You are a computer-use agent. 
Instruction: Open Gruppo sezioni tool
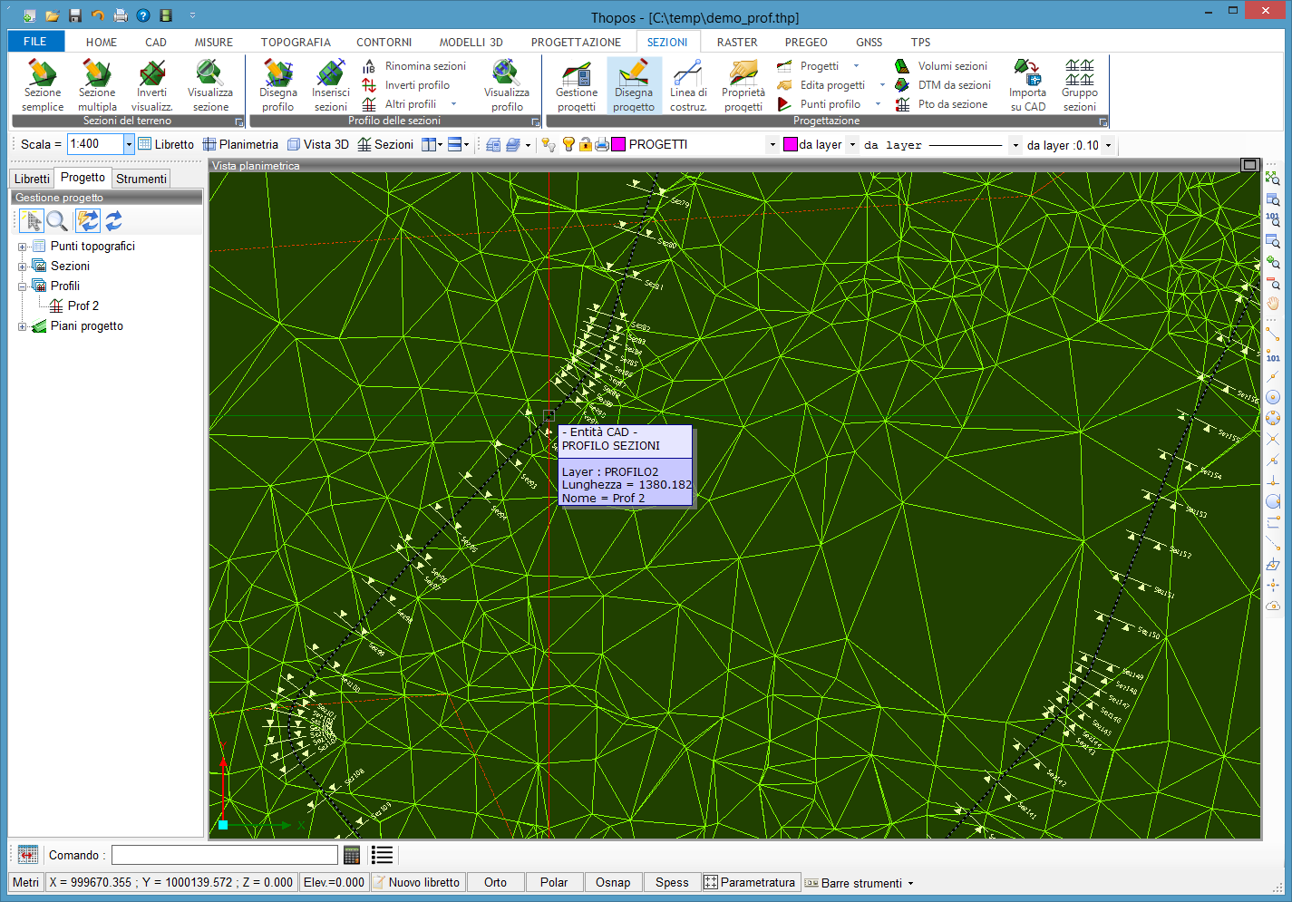[x=1080, y=85]
